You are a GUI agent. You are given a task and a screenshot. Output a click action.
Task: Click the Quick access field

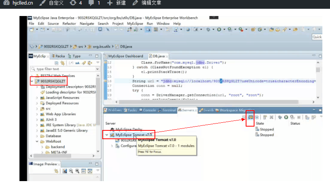point(317,37)
